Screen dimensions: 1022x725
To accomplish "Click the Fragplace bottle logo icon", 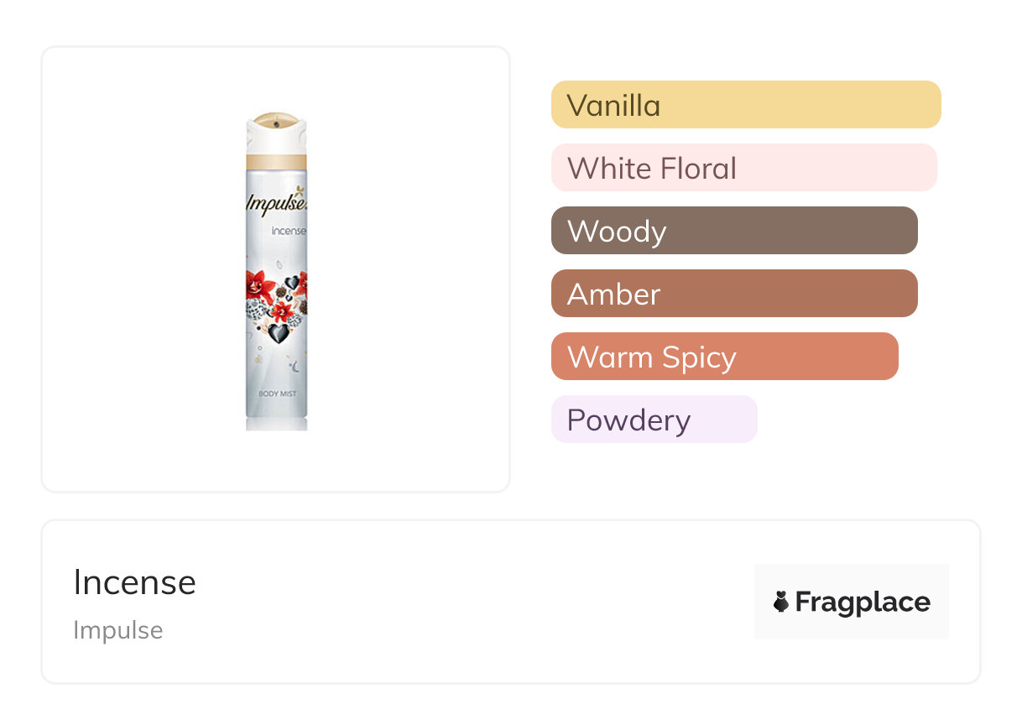I will tap(781, 602).
